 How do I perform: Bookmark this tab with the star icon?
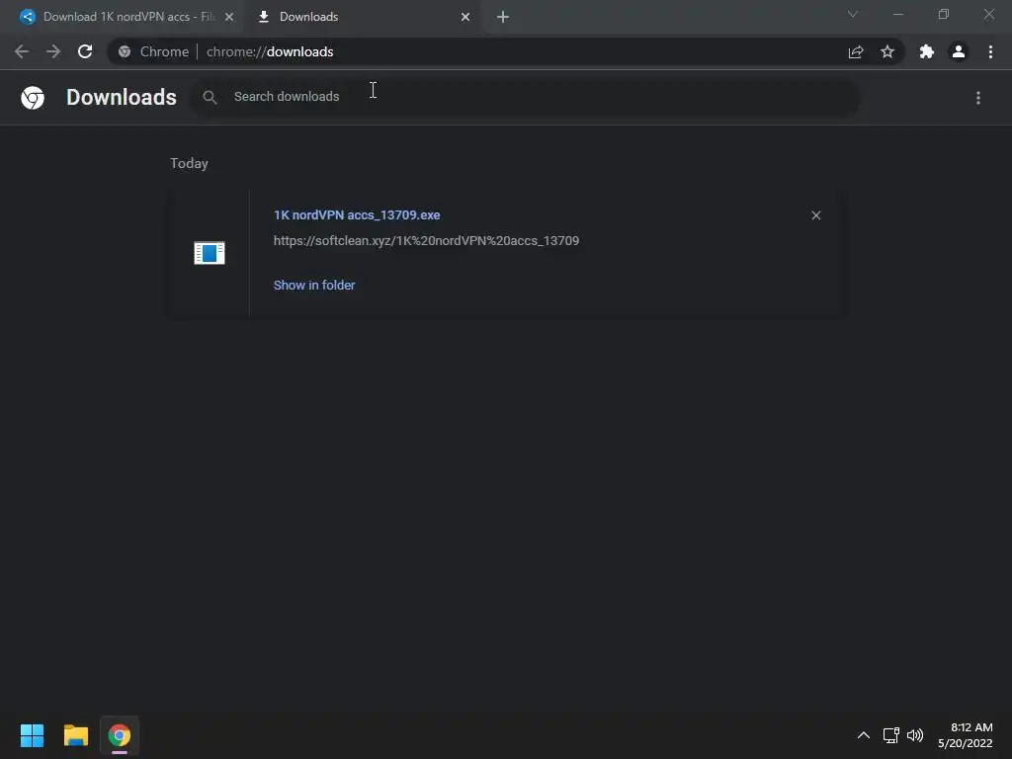tap(887, 51)
